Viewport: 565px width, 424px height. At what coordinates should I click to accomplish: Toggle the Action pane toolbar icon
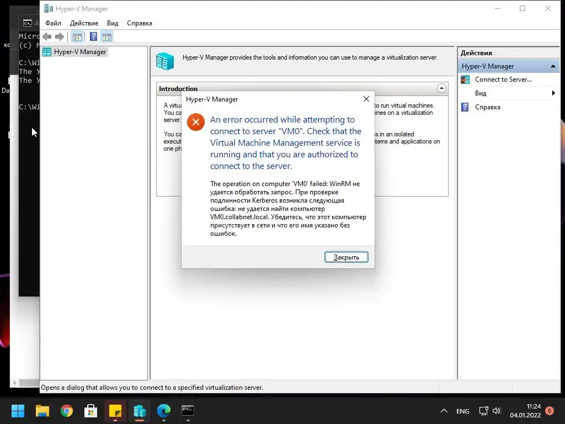click(x=107, y=36)
